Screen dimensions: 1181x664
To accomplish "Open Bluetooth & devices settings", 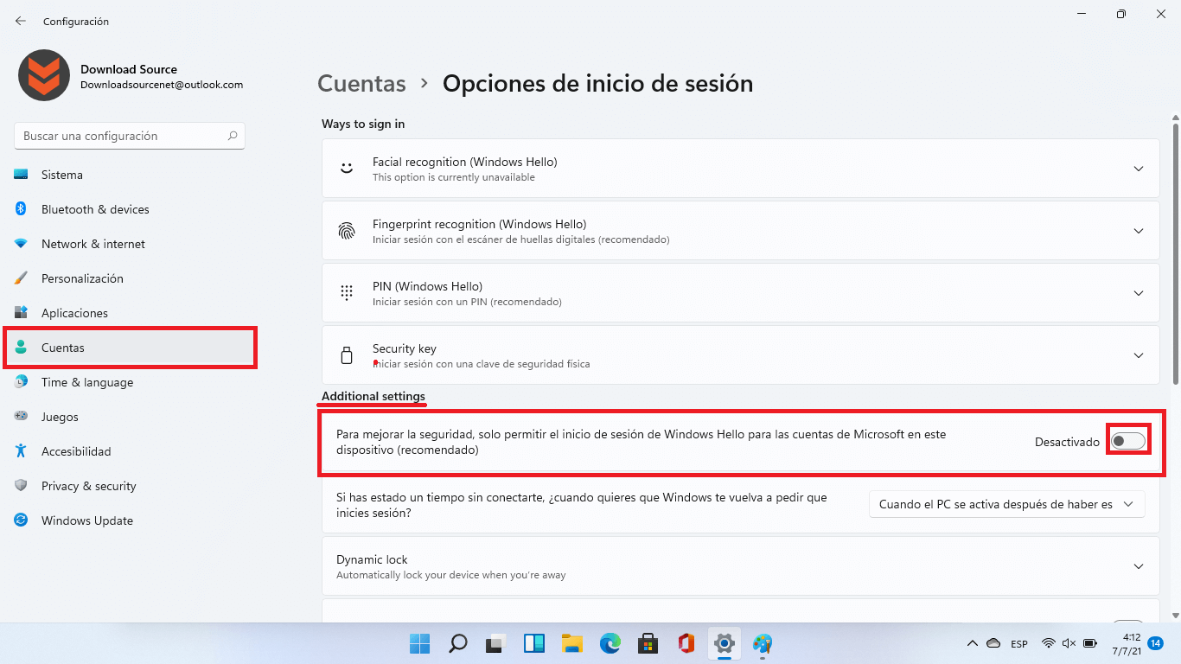I will 130,209.
